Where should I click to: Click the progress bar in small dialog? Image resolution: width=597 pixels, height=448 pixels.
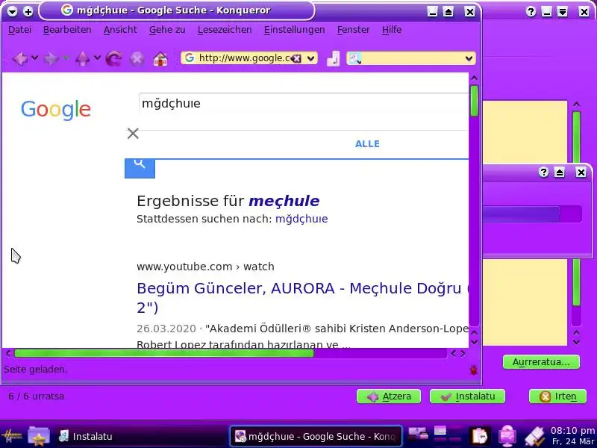tap(532, 214)
